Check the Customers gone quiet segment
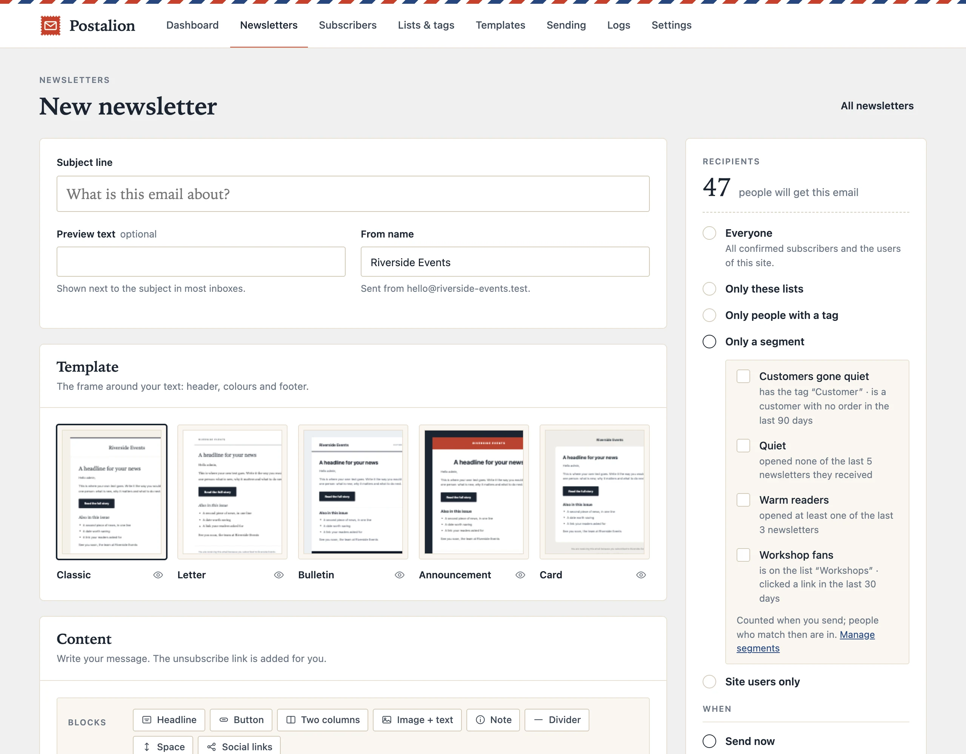This screenshot has height=754, width=966. tap(743, 376)
